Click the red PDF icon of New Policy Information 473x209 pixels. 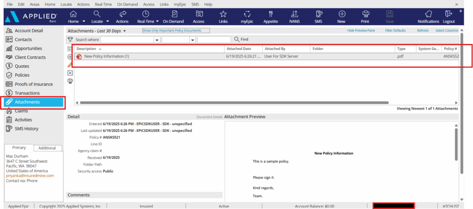click(x=79, y=56)
